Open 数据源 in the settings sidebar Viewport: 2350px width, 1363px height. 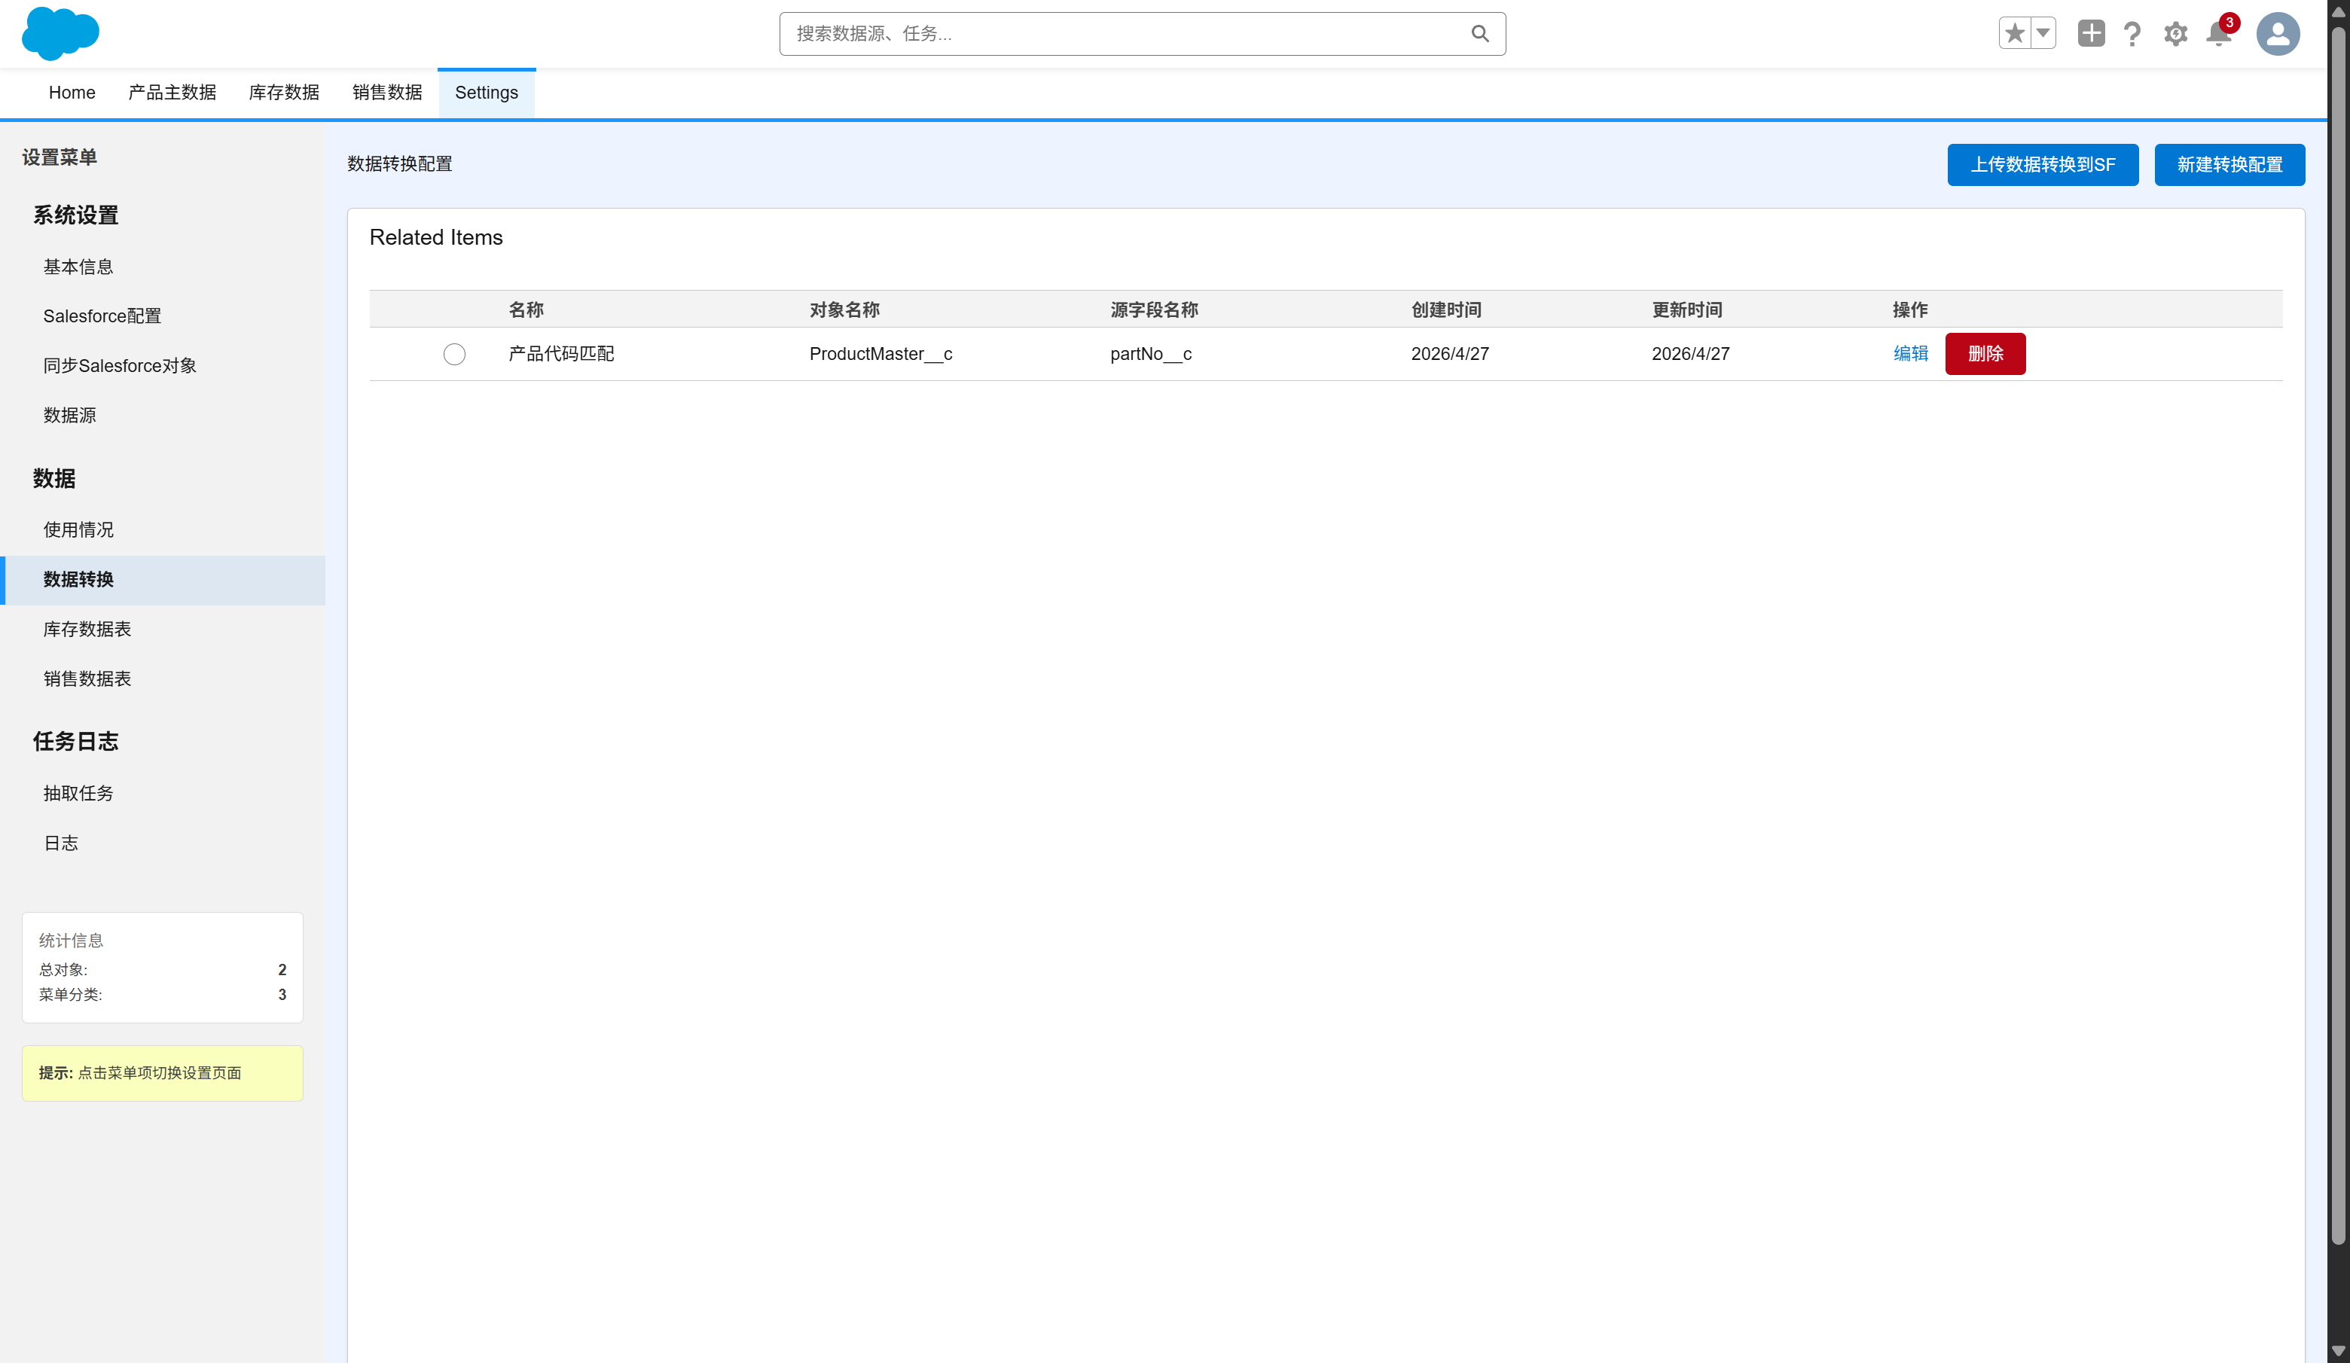pos(70,415)
